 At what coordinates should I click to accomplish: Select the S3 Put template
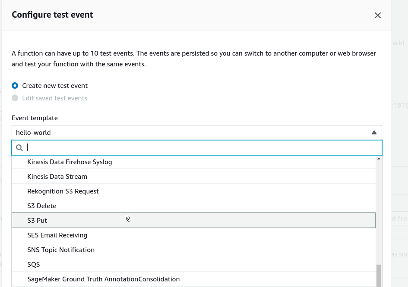193,220
